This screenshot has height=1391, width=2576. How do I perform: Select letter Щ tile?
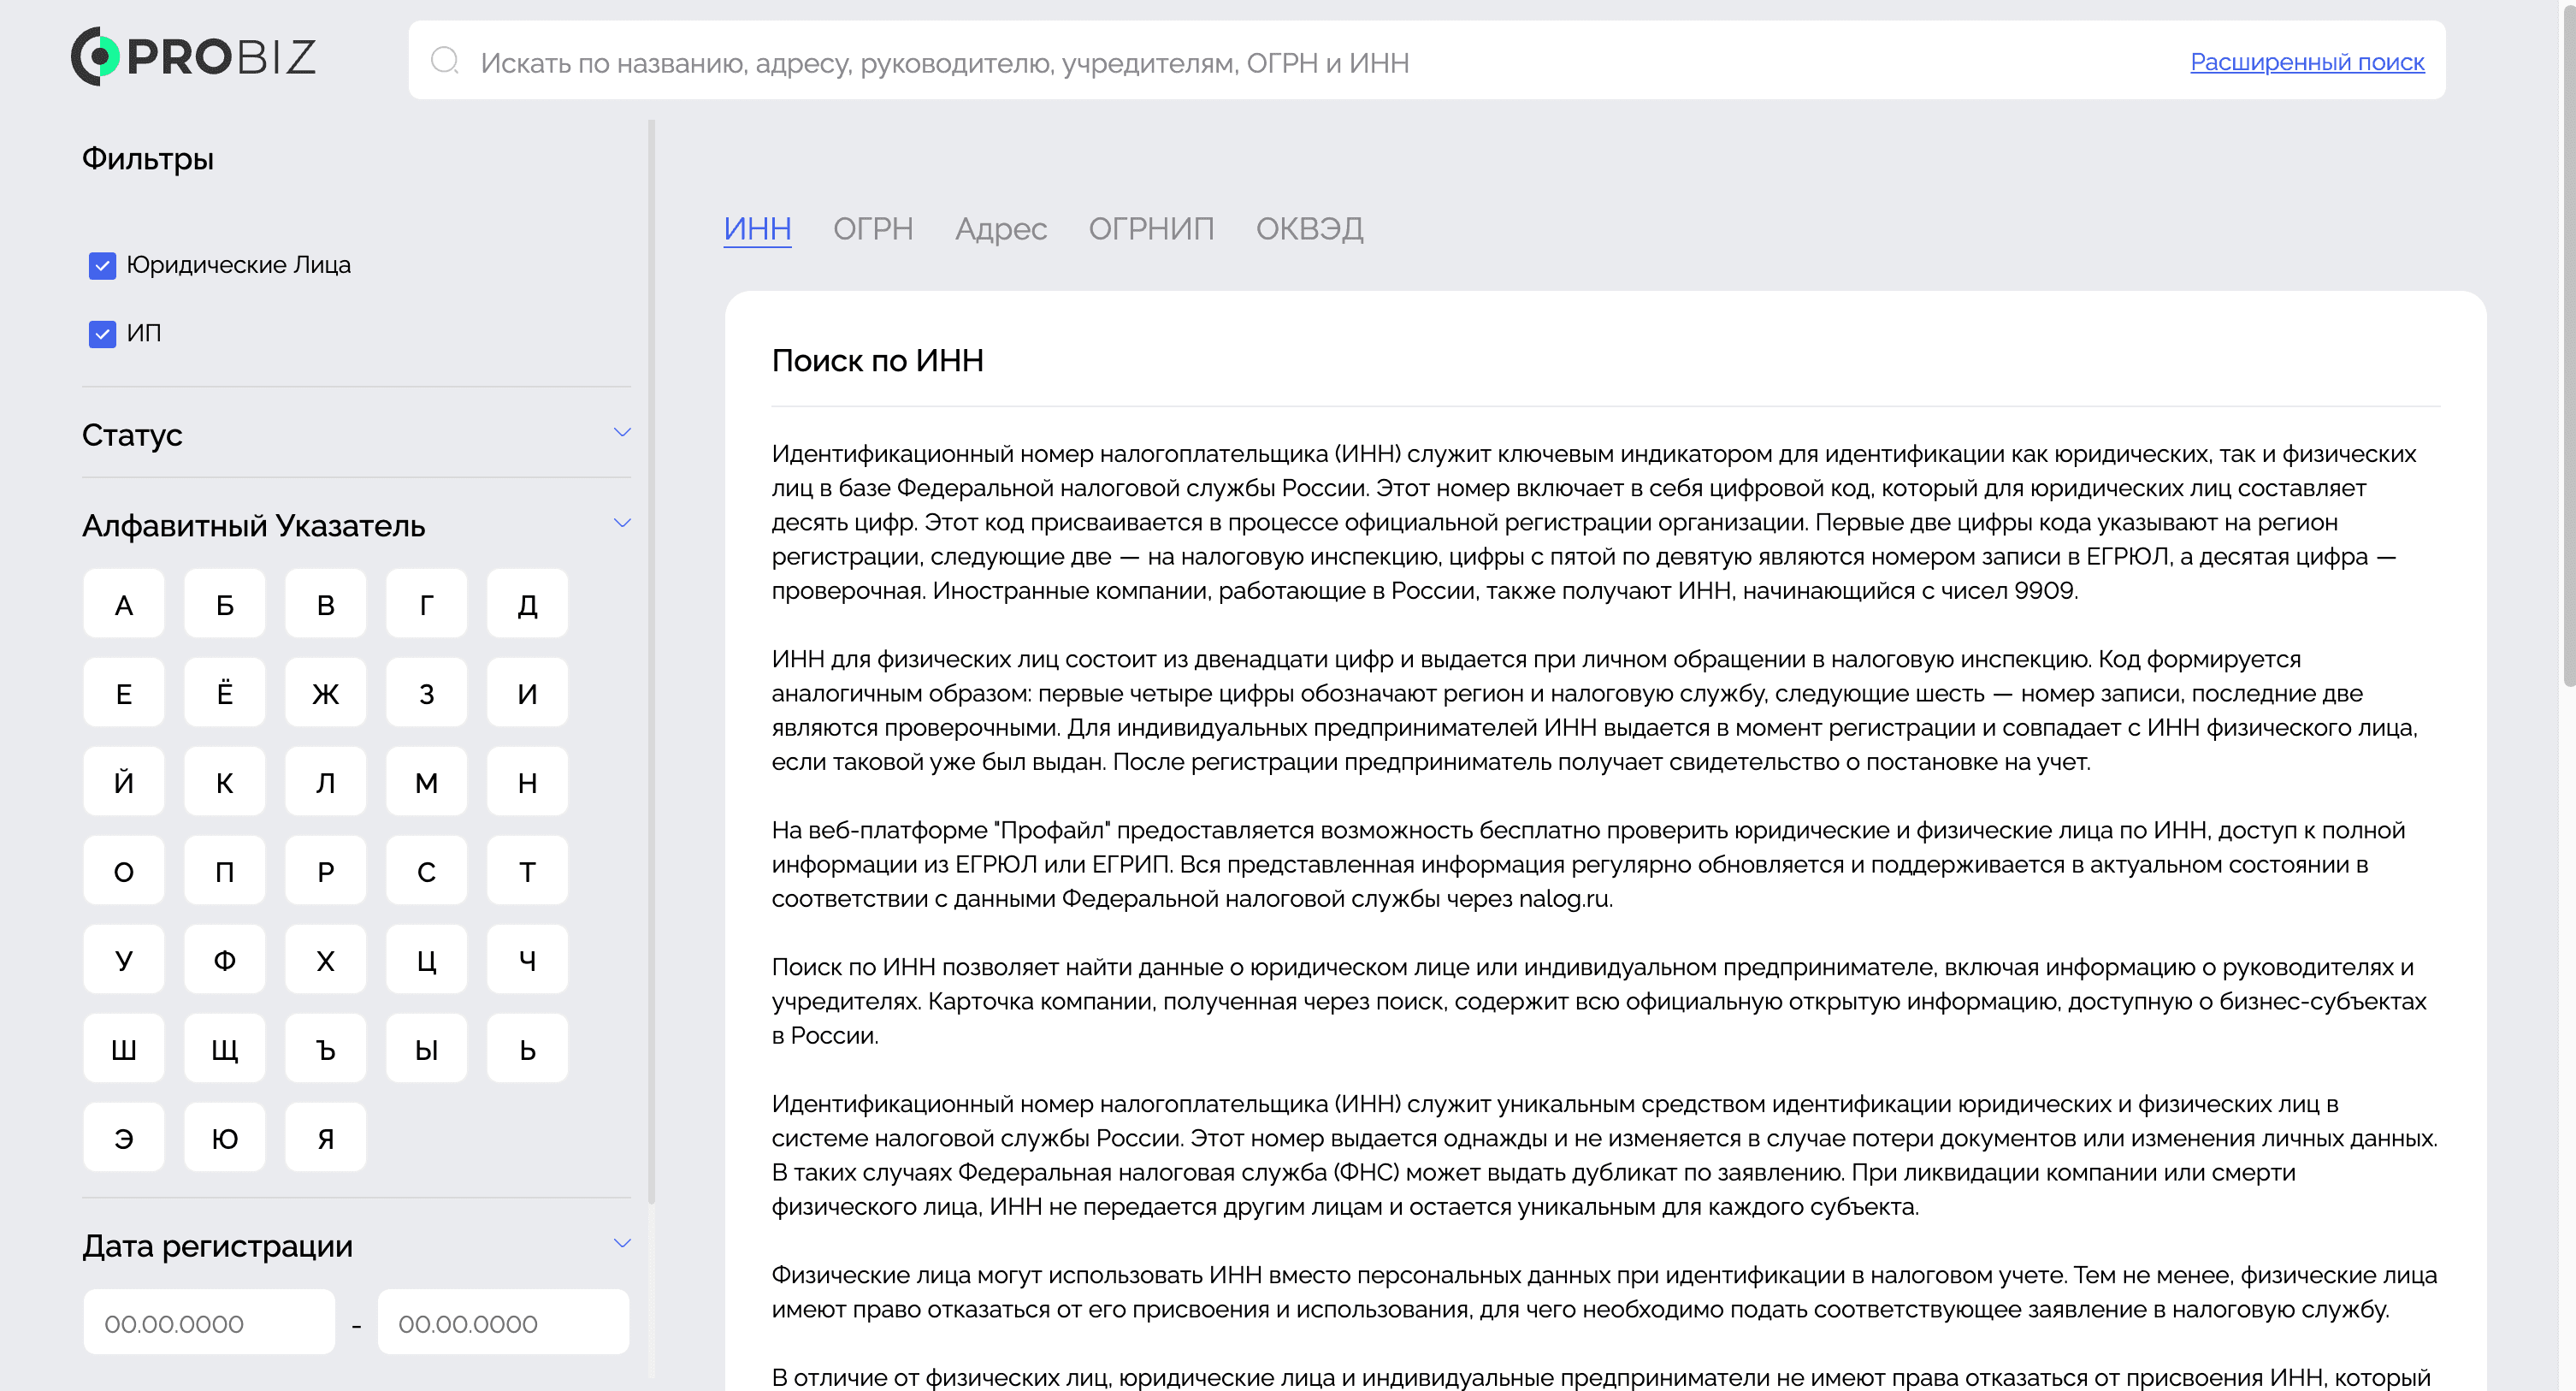(x=224, y=1050)
